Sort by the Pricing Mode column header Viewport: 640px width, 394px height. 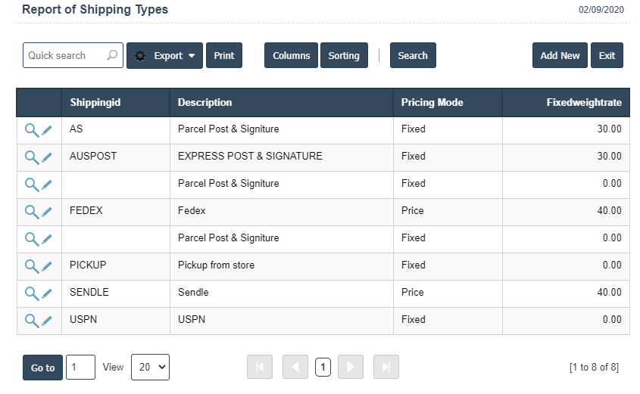(432, 102)
